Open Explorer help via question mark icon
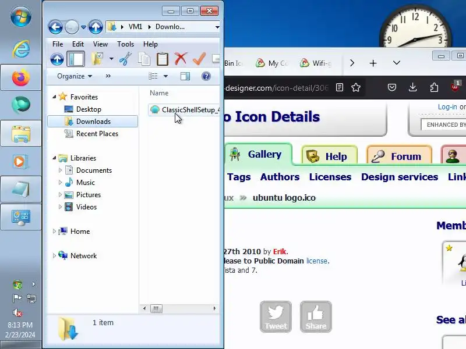 pyautogui.click(x=206, y=76)
